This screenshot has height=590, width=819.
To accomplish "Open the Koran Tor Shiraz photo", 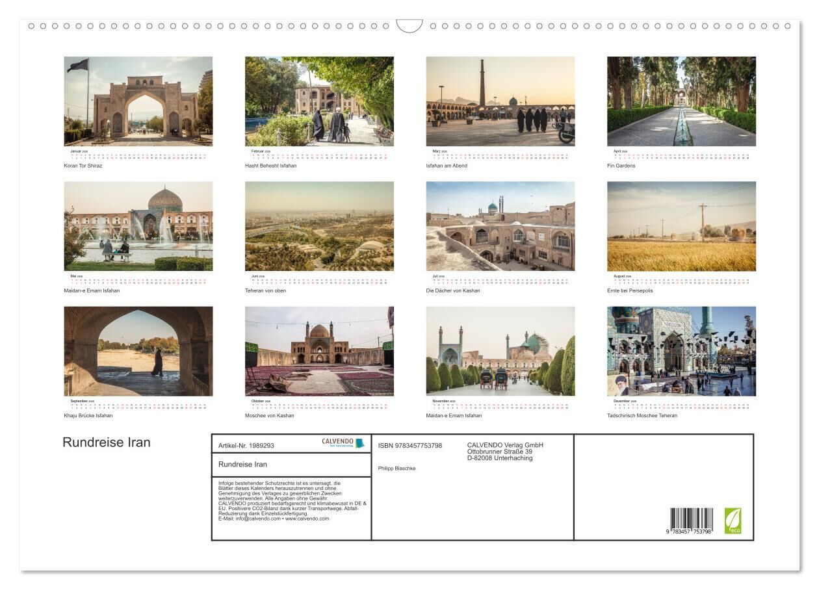I will 138,101.
